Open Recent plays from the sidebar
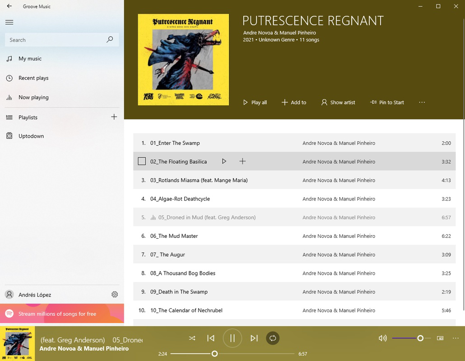 point(33,78)
